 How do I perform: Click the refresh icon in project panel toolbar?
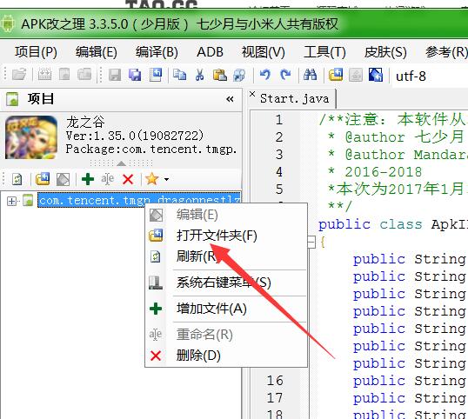17,179
